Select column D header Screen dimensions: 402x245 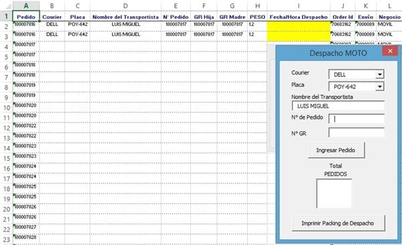[x=125, y=5]
